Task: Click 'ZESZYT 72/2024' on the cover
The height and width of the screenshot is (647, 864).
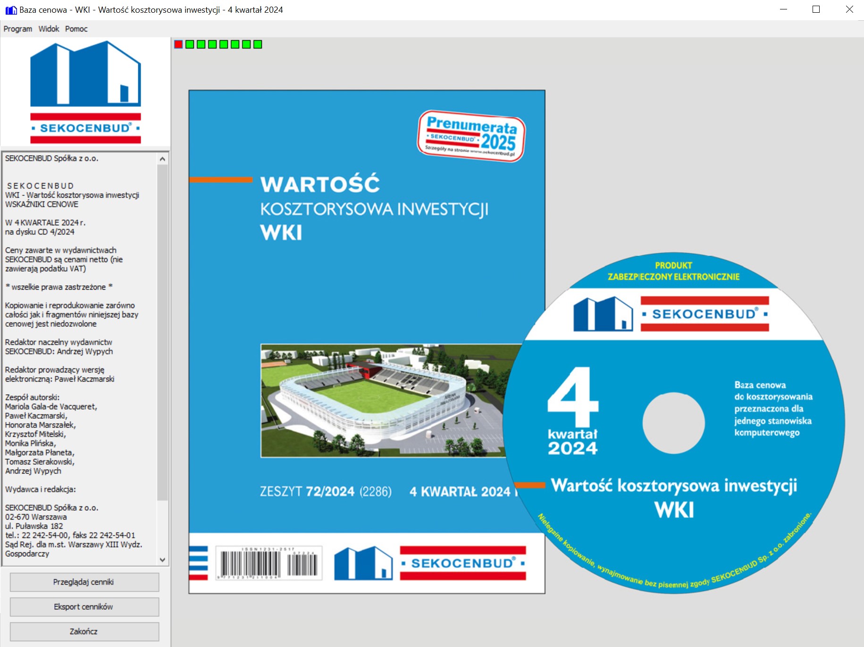Action: [x=307, y=492]
